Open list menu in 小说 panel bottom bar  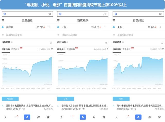[72, 117]
